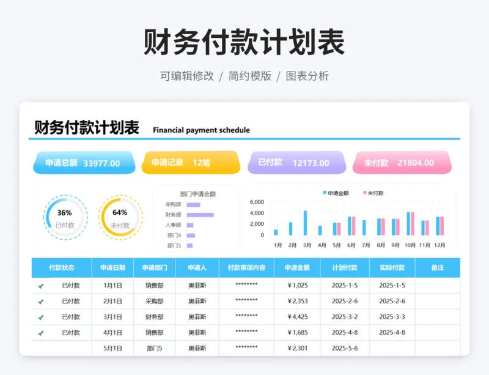This screenshot has width=489, height=375.
Task: Click the 2025-3-2 planned payment cell
Action: (x=345, y=317)
